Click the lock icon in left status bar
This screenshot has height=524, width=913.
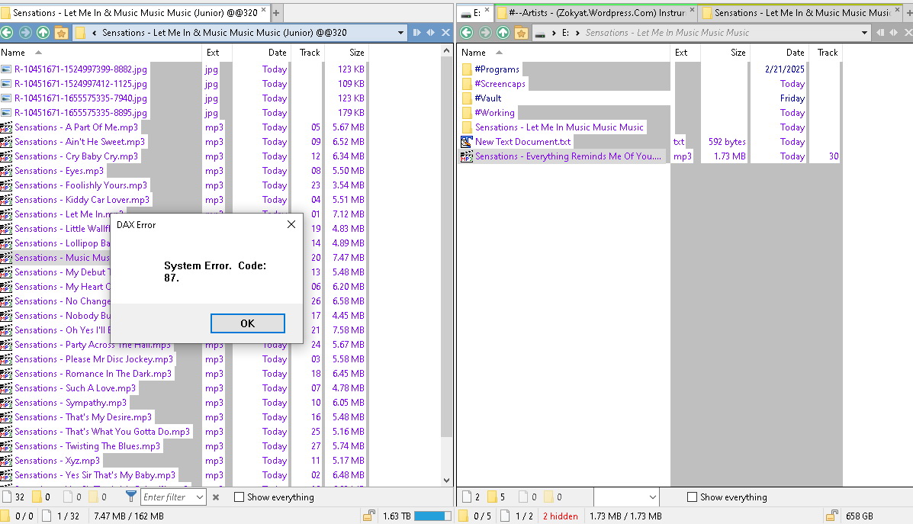369,516
